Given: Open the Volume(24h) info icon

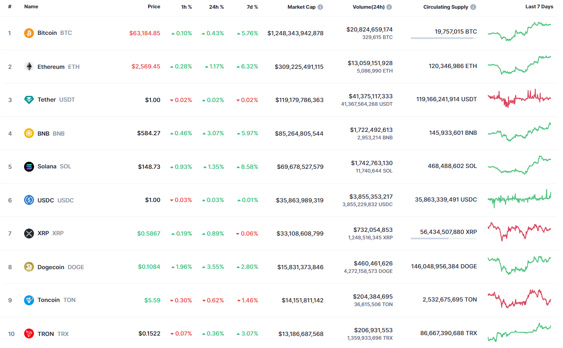Looking at the screenshot, I should (x=389, y=7).
